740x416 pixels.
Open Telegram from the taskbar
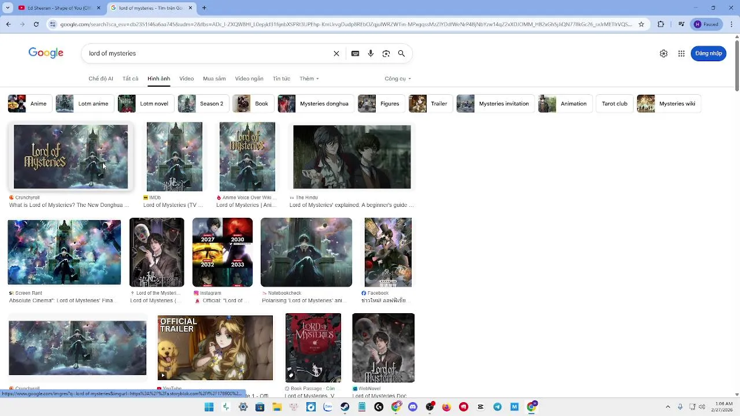point(497,407)
